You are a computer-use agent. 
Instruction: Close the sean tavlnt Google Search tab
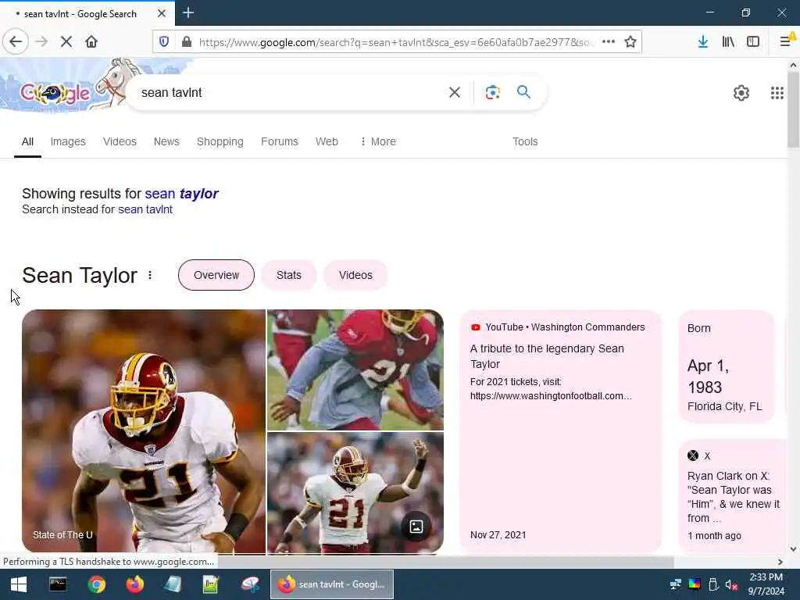pos(162,13)
